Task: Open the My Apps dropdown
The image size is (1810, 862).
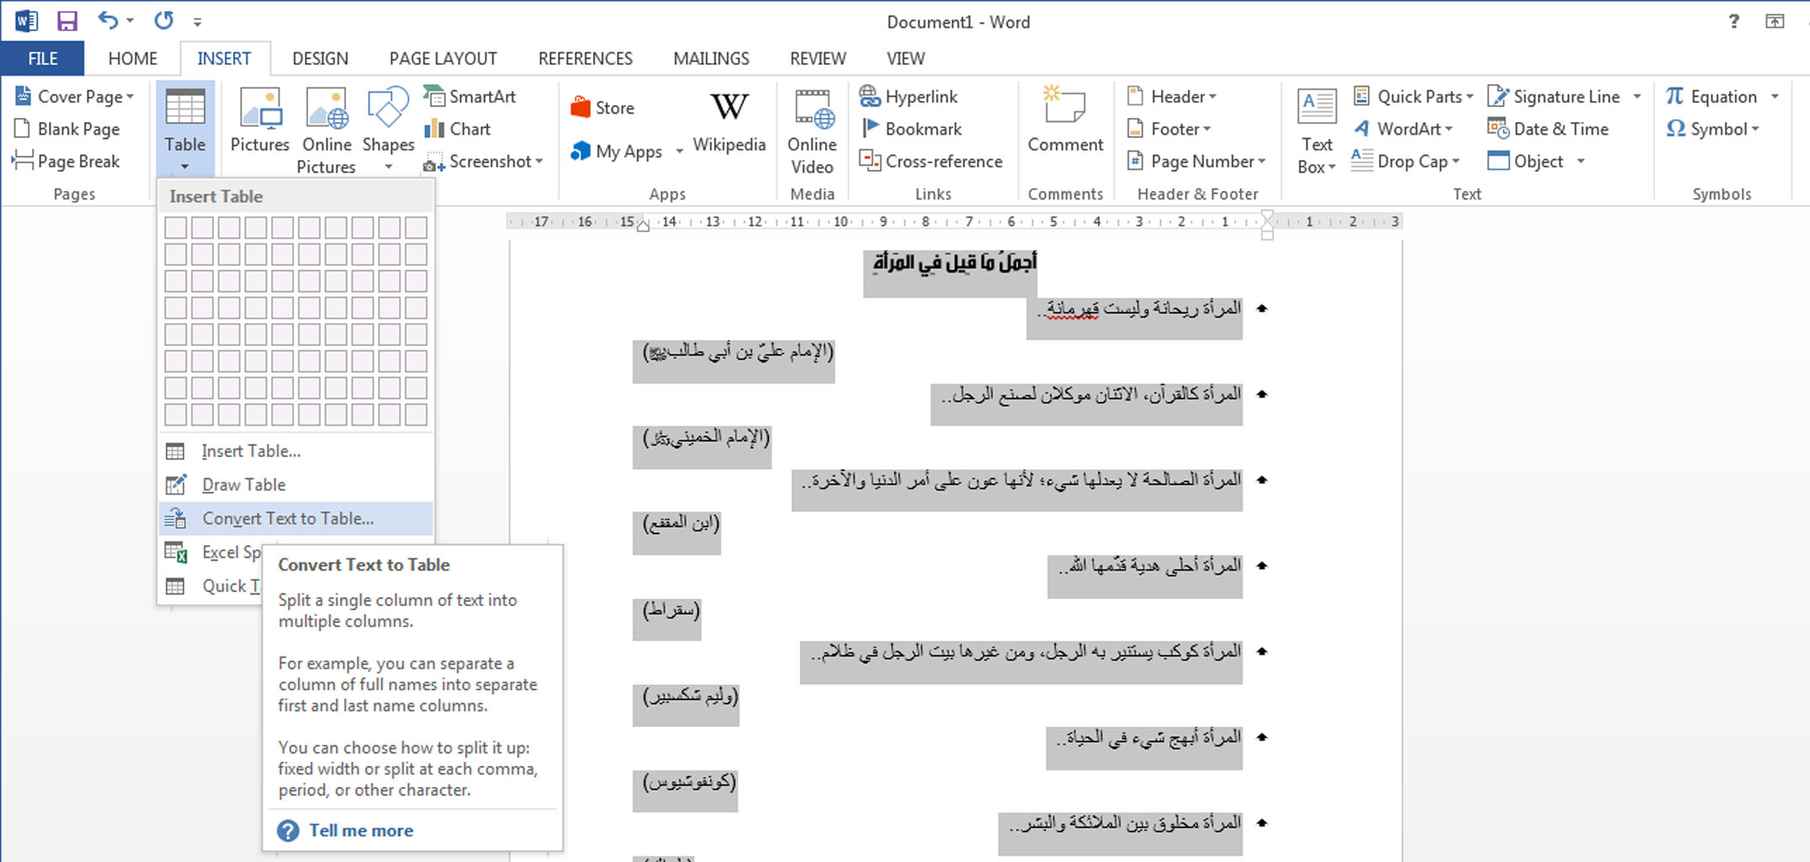Action: click(x=679, y=152)
